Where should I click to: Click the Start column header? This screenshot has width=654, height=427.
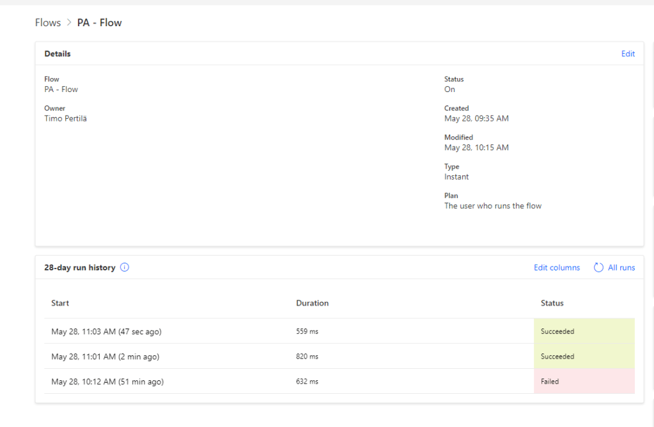tap(60, 303)
